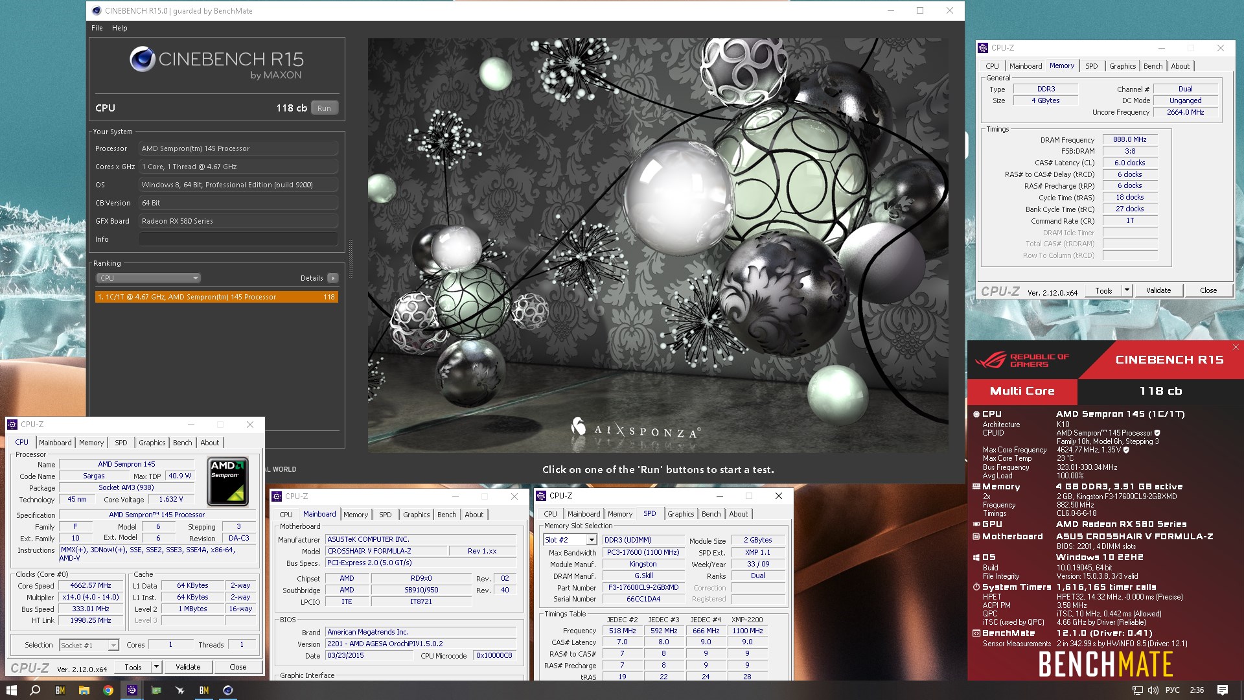Screen dimensions: 1244x700
Task: Click the GFX Board Radeon RX 580 Series field
Action: 238,221
